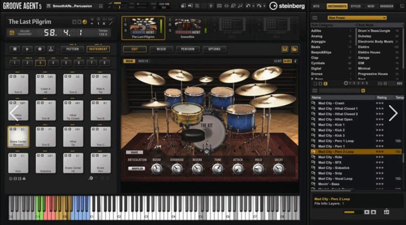Click the Pattern mode button

[x=72, y=49]
